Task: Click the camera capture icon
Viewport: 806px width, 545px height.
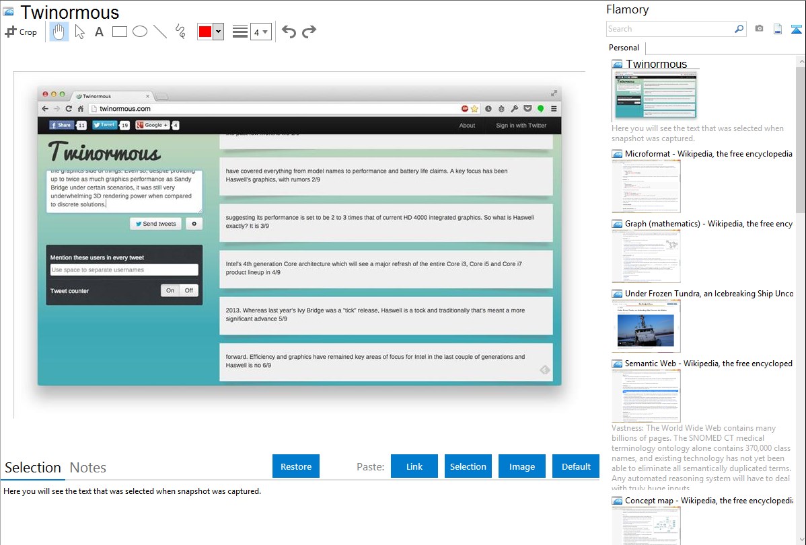Action: [759, 29]
